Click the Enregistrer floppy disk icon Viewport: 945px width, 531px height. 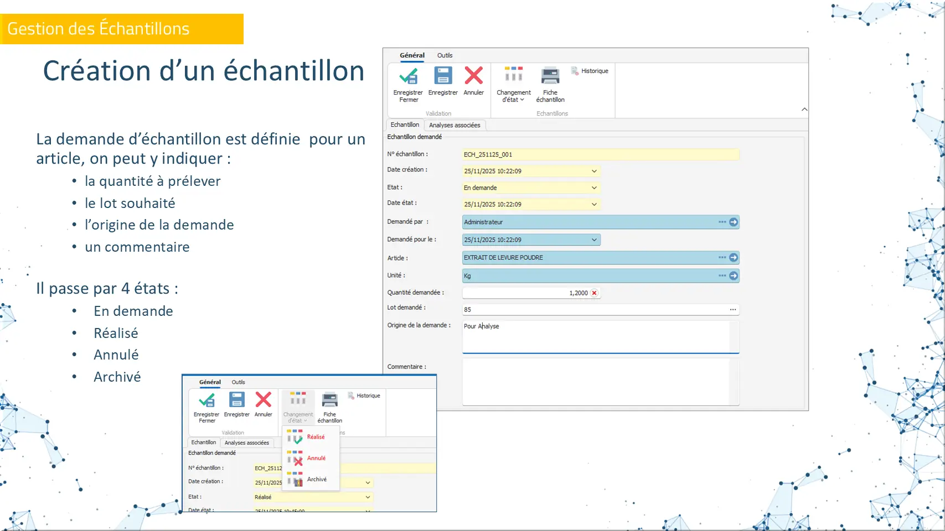[x=443, y=76]
